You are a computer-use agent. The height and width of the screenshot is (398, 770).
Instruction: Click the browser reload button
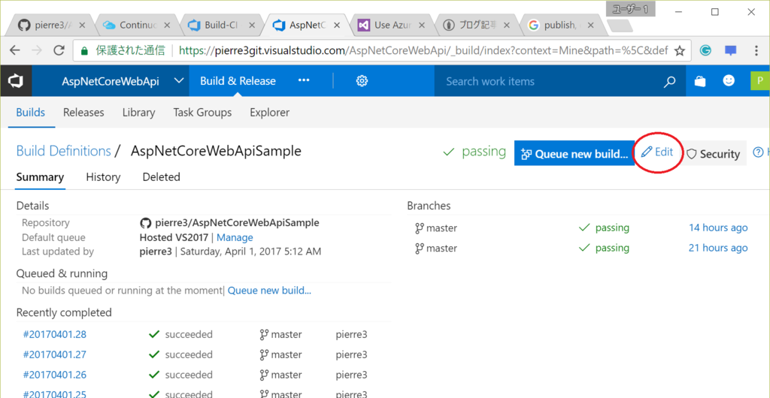[59, 51]
